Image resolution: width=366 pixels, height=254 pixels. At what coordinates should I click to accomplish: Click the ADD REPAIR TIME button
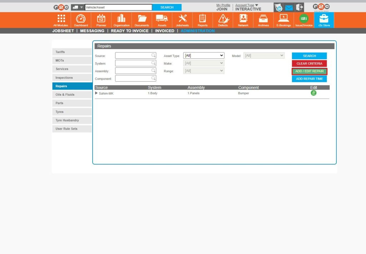click(x=309, y=79)
